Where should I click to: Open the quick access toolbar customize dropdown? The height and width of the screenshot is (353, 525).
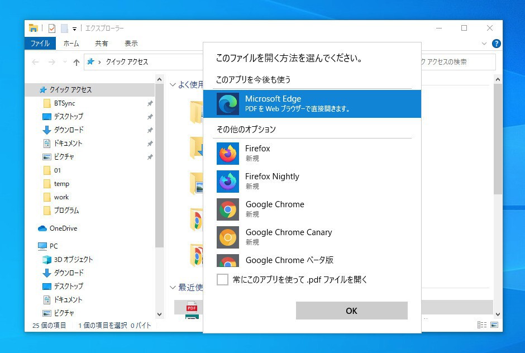pos(74,29)
